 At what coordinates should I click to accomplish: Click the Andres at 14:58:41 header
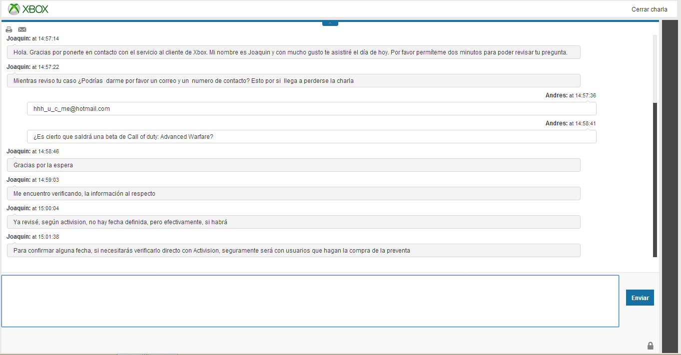pos(571,123)
